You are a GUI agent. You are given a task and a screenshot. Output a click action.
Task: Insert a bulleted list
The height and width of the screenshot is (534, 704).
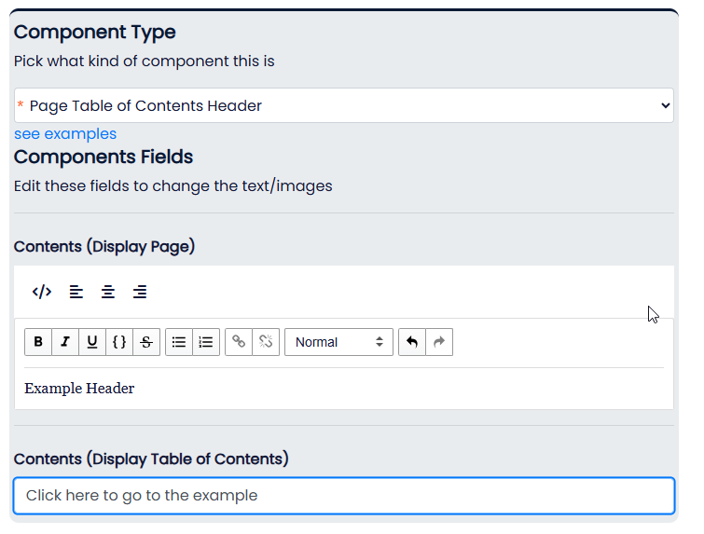pyautogui.click(x=179, y=342)
